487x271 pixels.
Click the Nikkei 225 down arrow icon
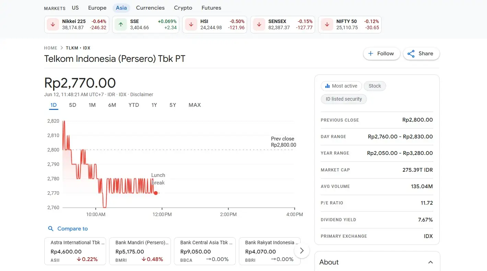(x=53, y=25)
